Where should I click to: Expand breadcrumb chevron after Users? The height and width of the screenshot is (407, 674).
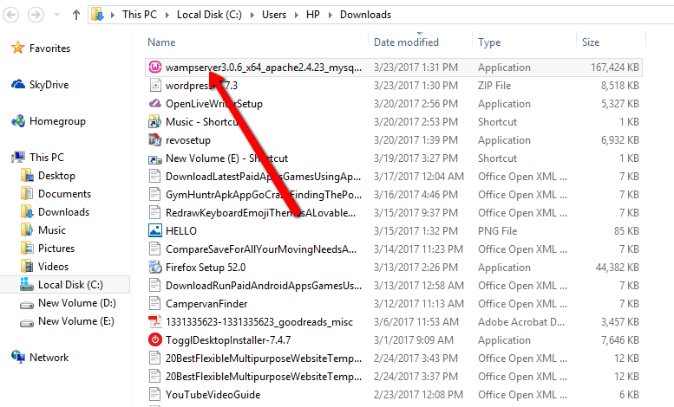click(297, 15)
